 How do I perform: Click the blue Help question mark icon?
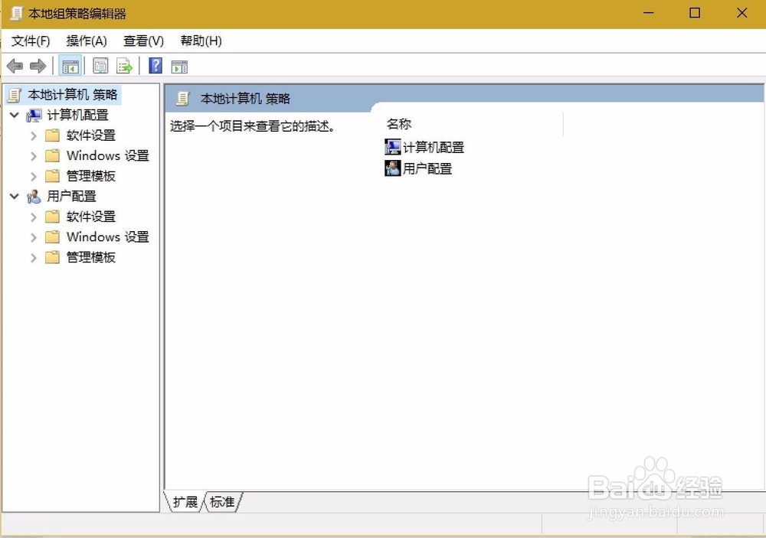tap(155, 65)
